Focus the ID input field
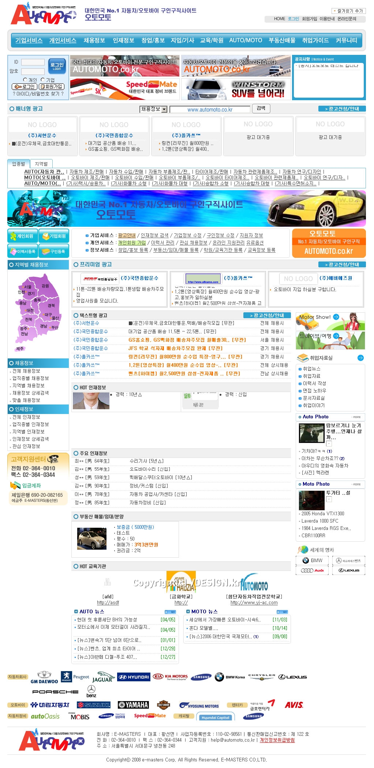374x768 pixels. [33, 62]
